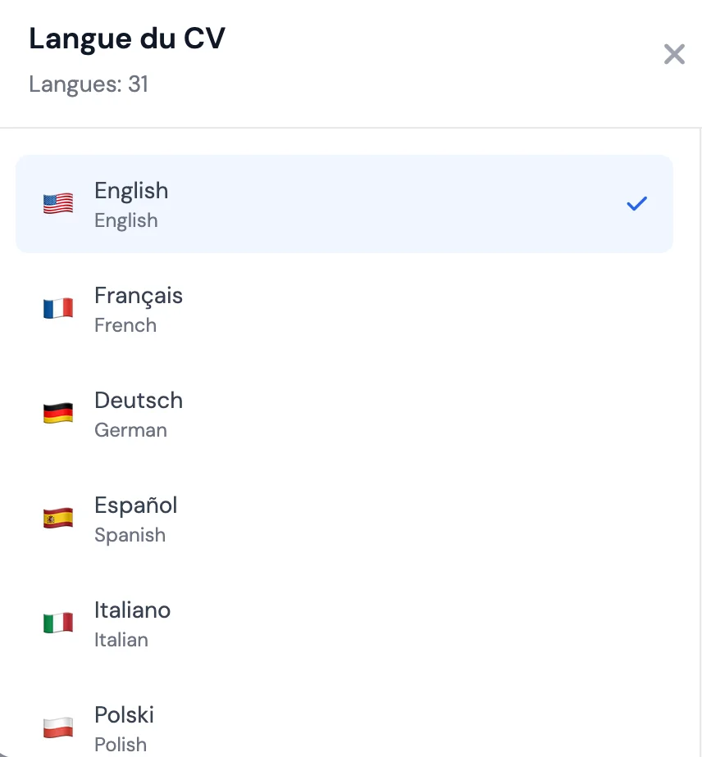Open the Español language option

pyautogui.click(x=344, y=518)
